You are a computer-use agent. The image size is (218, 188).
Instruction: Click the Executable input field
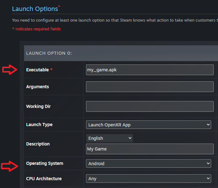[150, 70]
